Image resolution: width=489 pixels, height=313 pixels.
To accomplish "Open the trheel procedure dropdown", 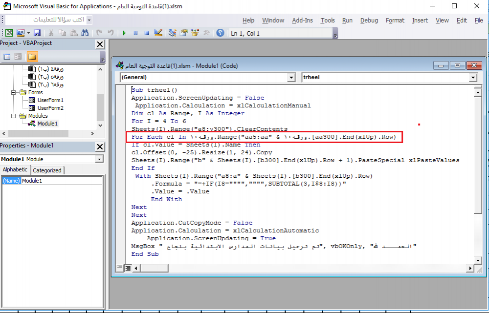I will click(472, 77).
